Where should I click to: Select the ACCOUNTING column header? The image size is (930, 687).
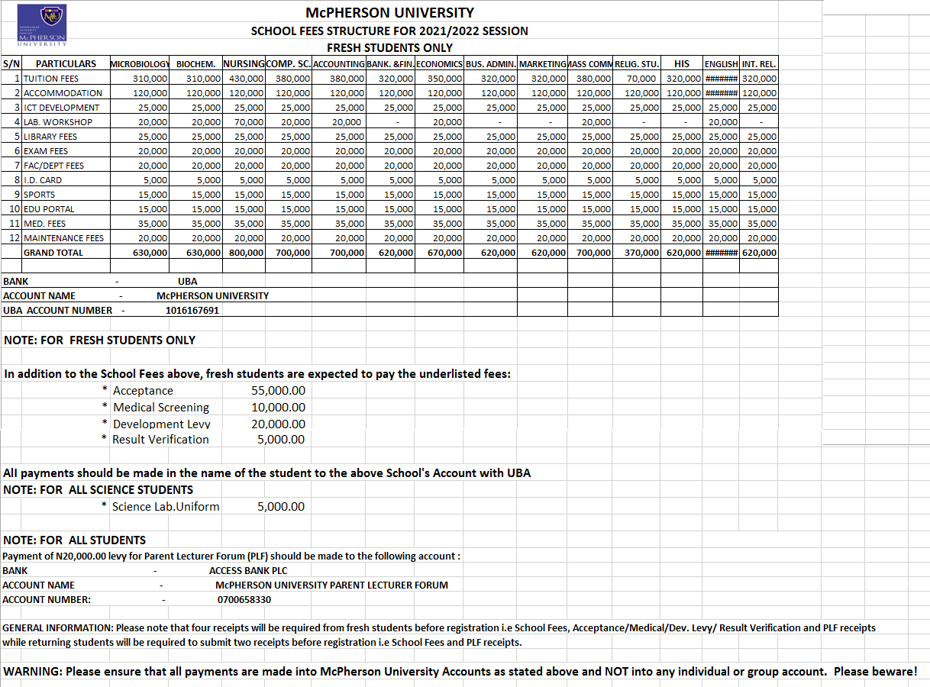click(339, 64)
